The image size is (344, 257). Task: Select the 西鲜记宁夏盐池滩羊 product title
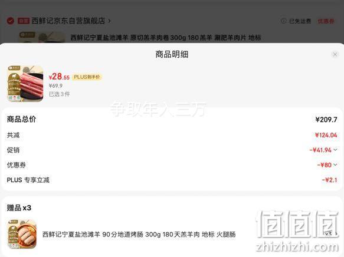point(166,38)
